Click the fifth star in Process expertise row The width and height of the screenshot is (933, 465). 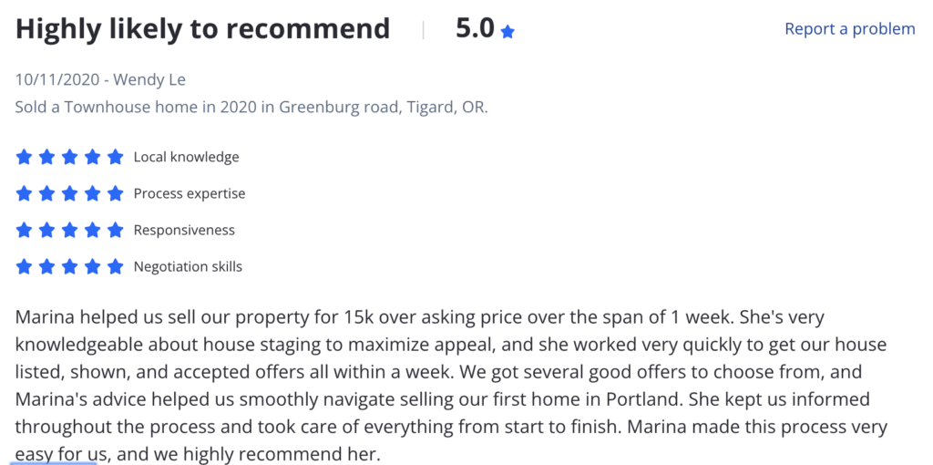(x=116, y=193)
